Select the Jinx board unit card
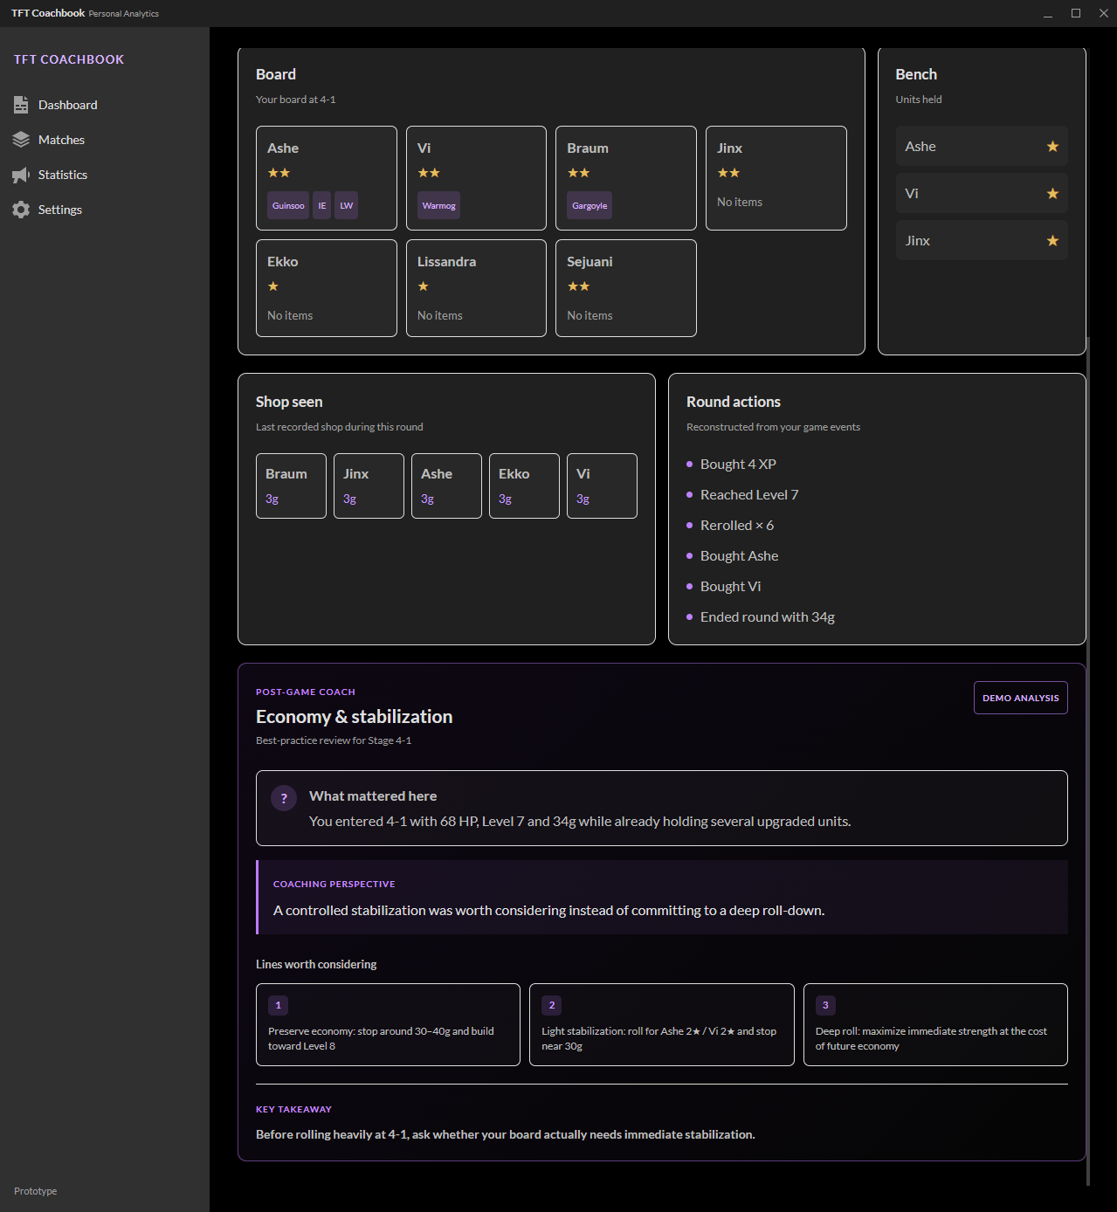 pyautogui.click(x=776, y=178)
